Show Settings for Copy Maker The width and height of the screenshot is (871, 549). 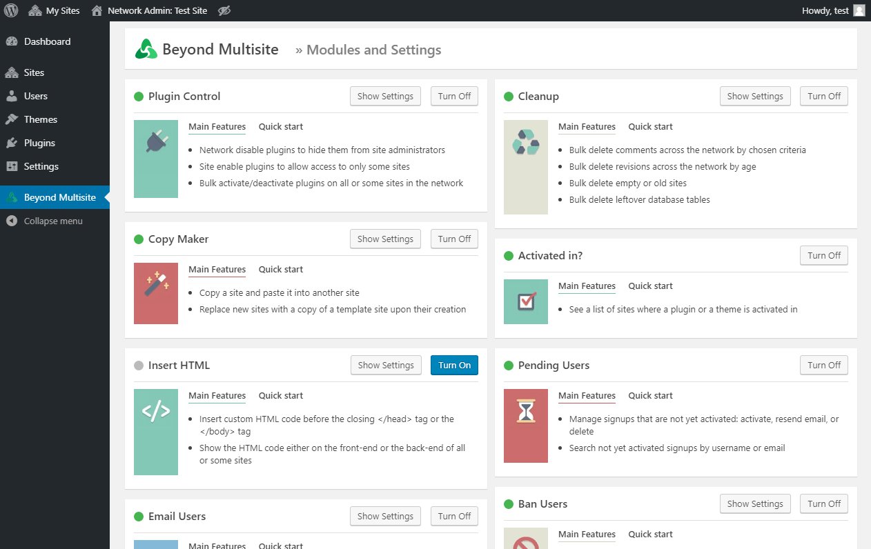384,239
